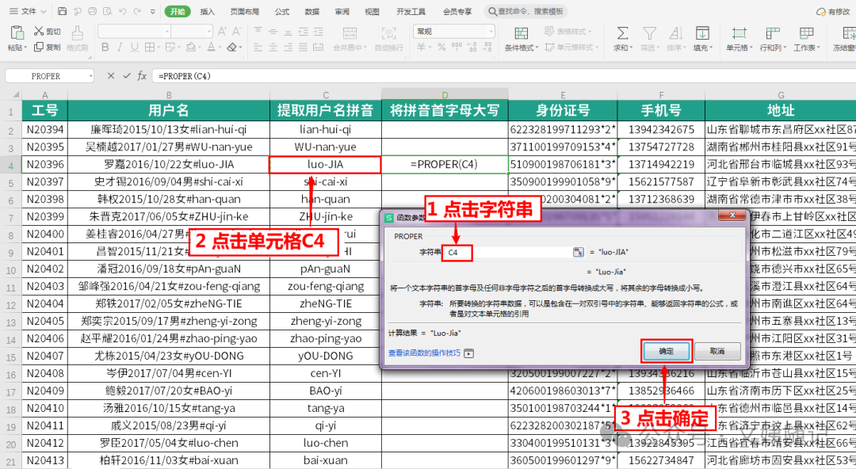Image resolution: width=856 pixels, height=469 pixels.
Task: Open the font size dropdown
Action: click(208, 32)
